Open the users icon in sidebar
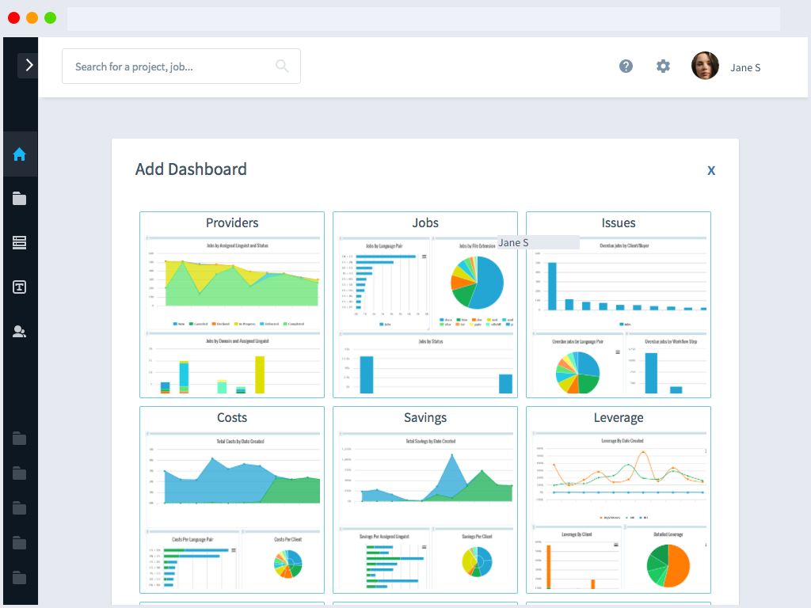The height and width of the screenshot is (608, 811). [x=20, y=332]
